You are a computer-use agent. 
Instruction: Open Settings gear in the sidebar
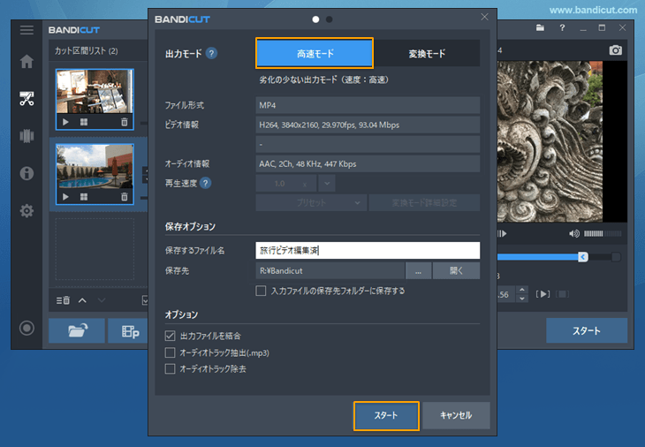coord(27,211)
